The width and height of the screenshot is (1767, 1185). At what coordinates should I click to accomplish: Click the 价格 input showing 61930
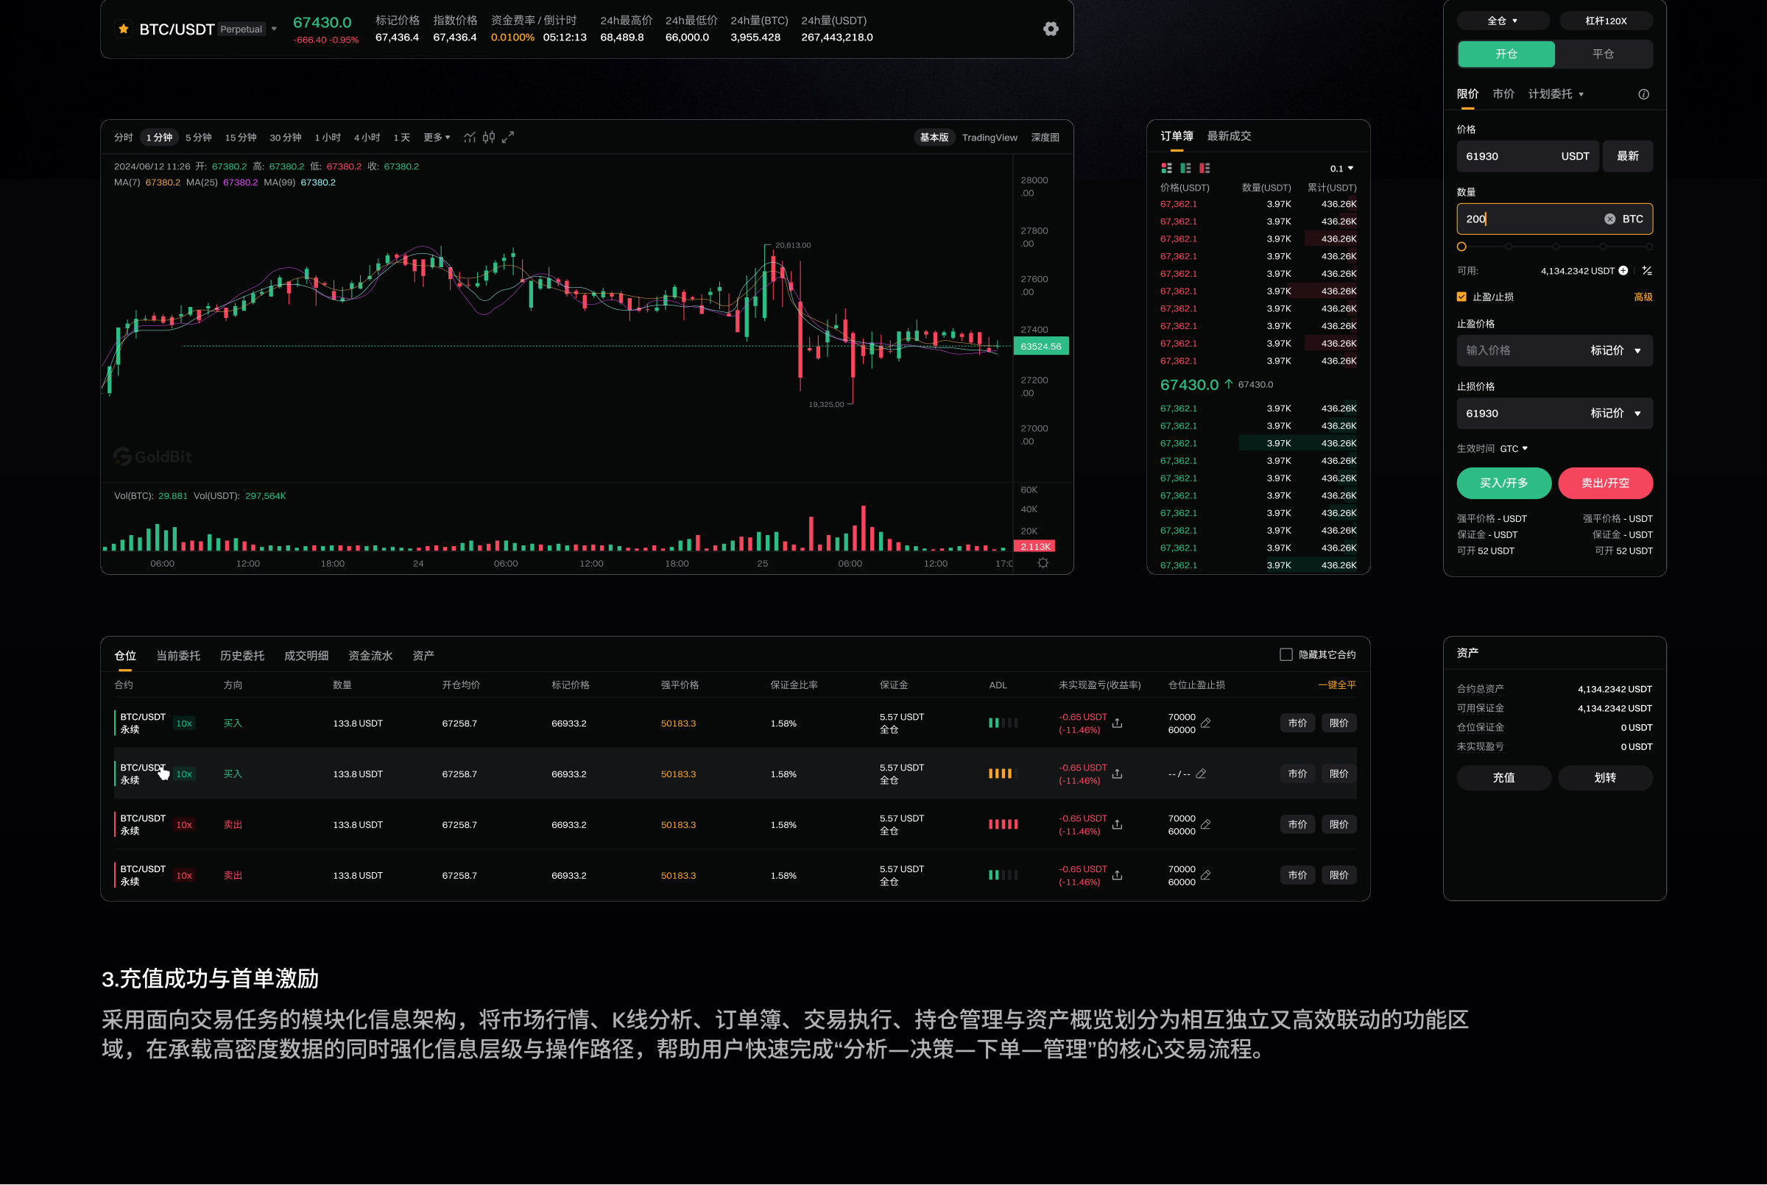(1528, 157)
